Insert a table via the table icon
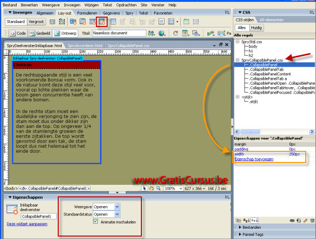The image size is (316, 239). tap(113, 22)
